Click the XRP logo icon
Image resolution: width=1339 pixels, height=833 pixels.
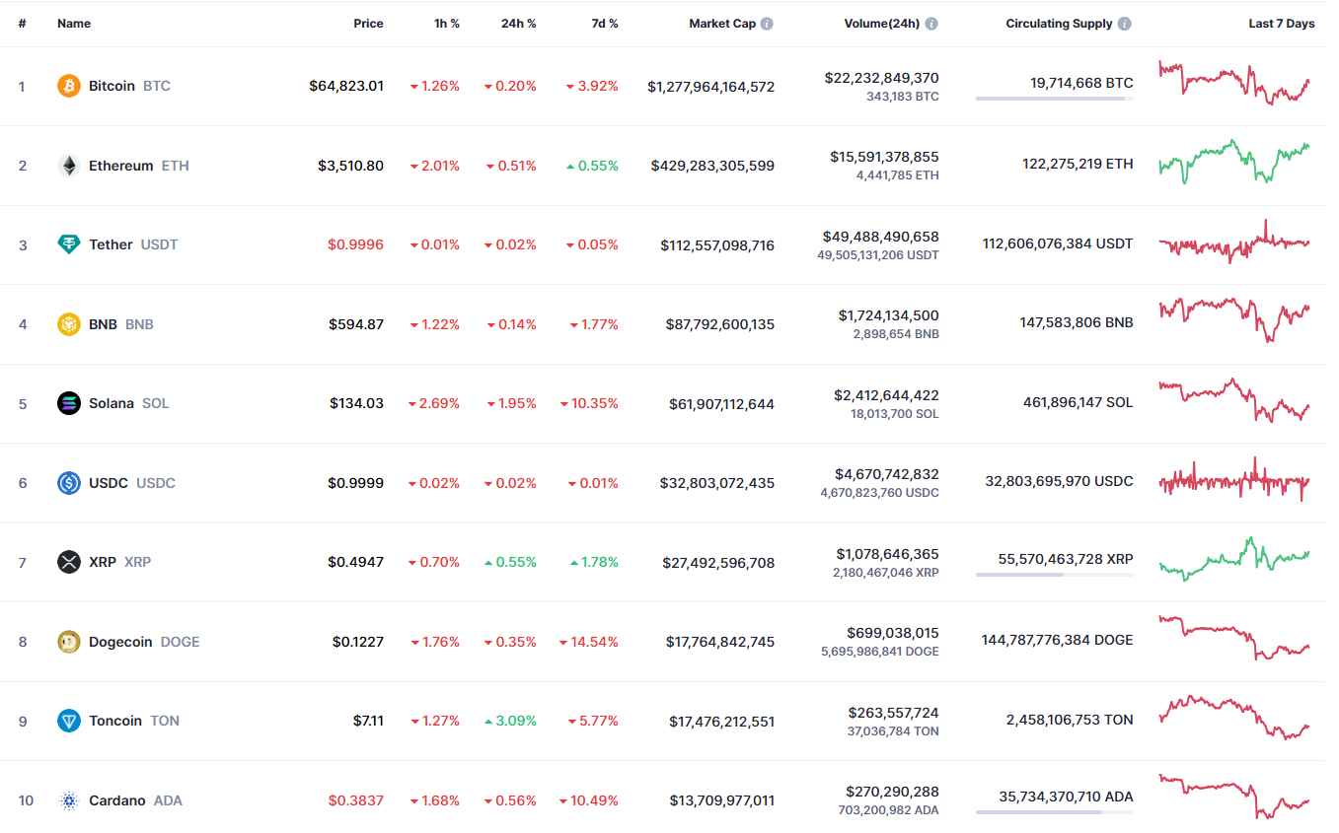tap(68, 562)
